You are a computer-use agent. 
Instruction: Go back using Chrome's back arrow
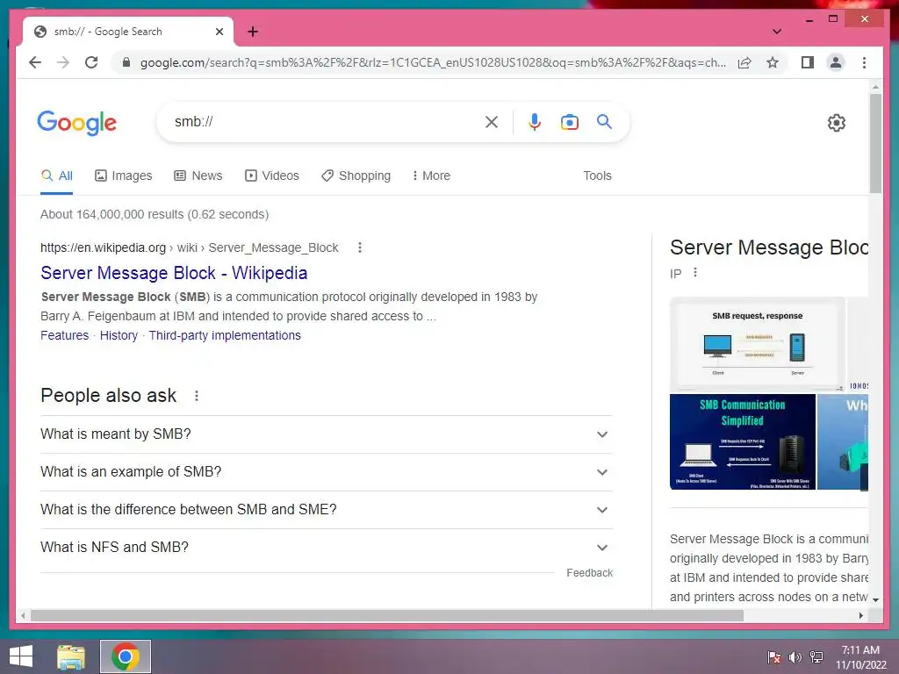[x=35, y=62]
